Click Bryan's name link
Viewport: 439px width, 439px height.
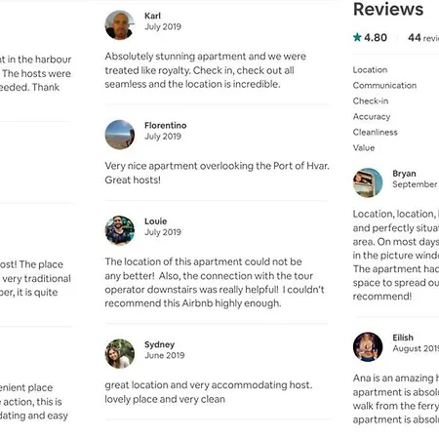click(404, 174)
